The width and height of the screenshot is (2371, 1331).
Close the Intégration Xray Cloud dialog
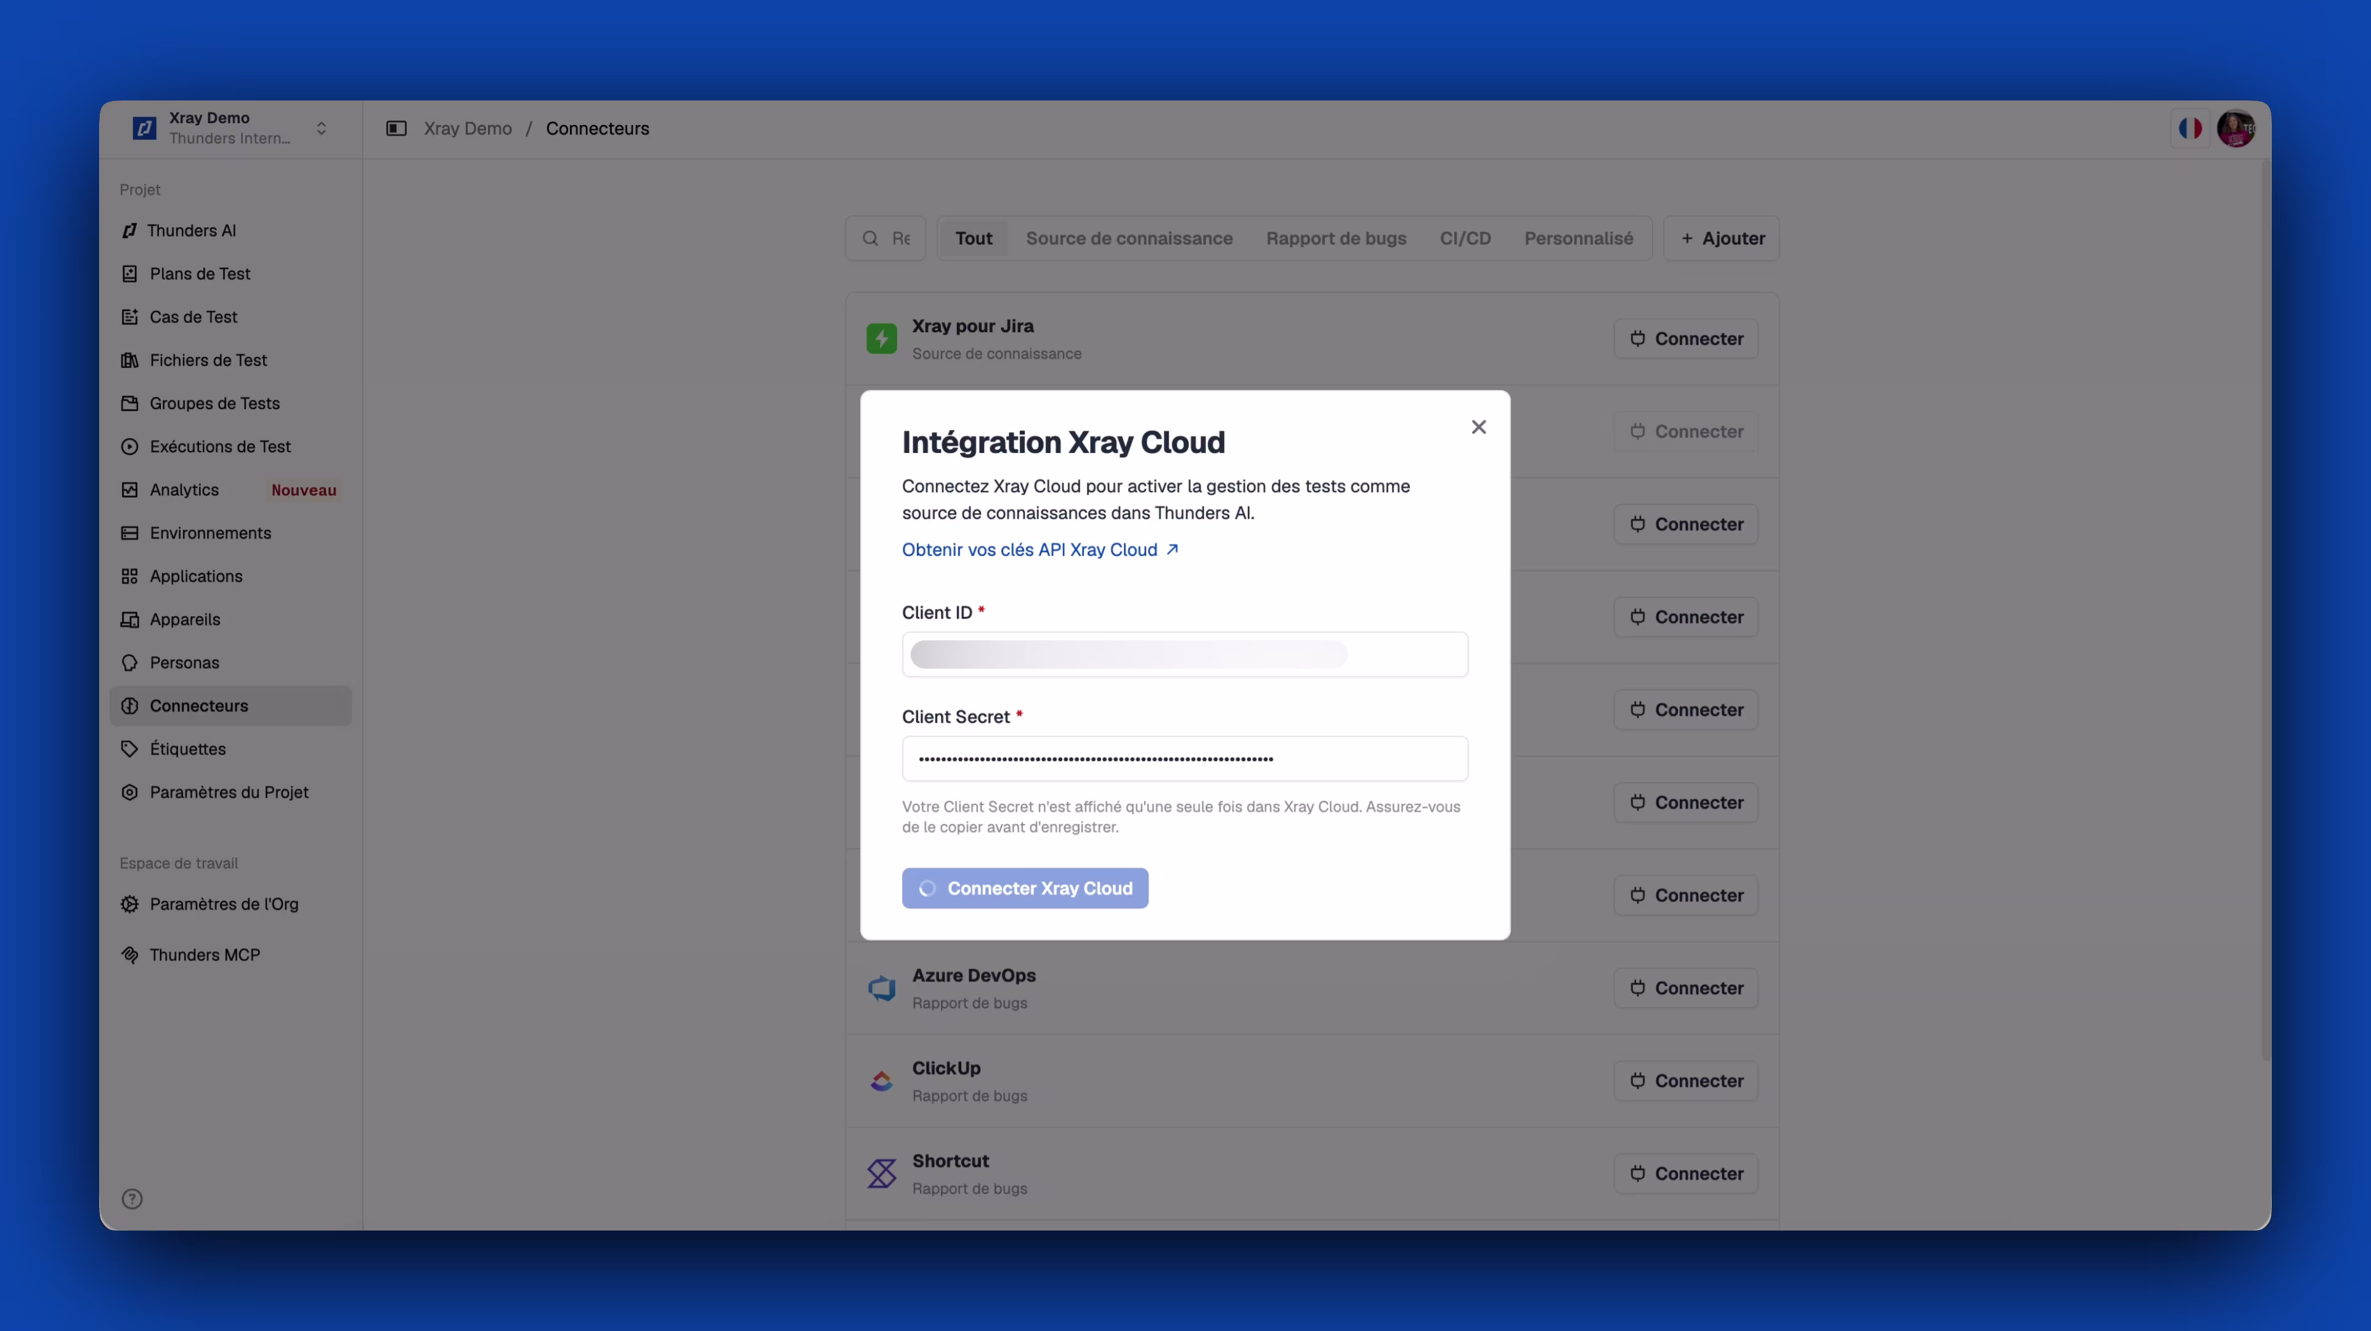click(1478, 427)
